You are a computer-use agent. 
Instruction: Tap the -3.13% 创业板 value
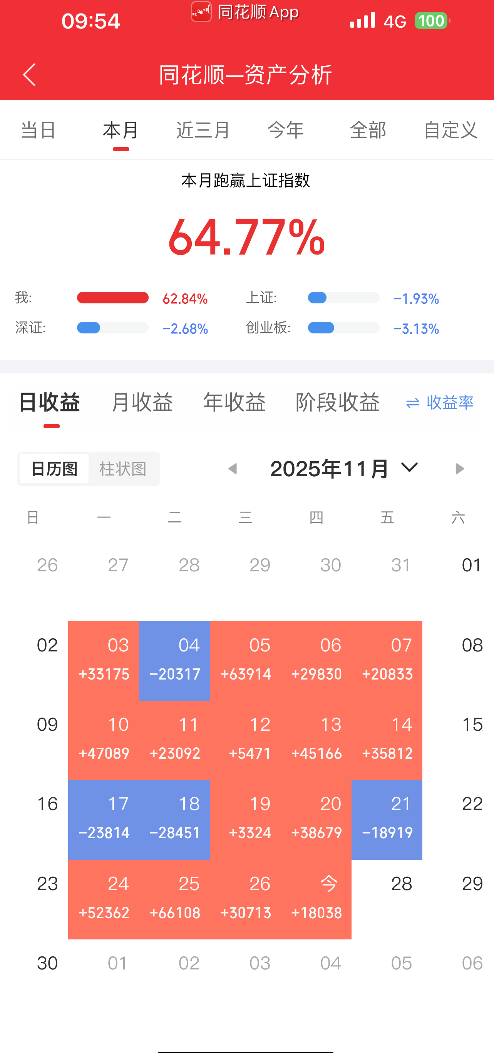pos(416,329)
